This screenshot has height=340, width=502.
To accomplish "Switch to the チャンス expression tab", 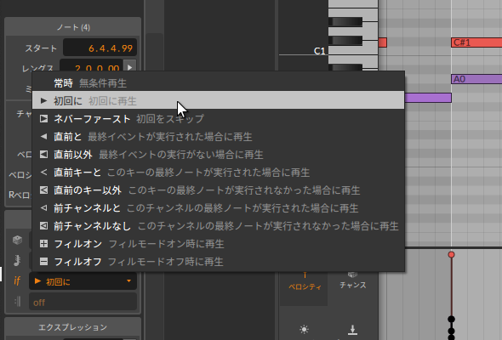I will pyautogui.click(x=353, y=285).
